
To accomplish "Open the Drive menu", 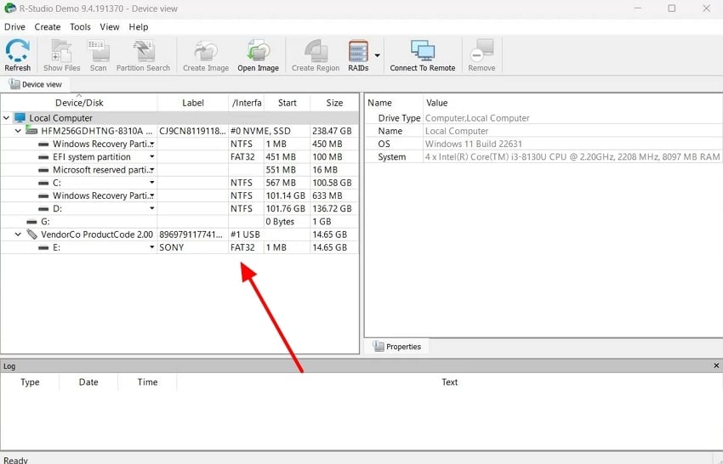I will 14,26.
